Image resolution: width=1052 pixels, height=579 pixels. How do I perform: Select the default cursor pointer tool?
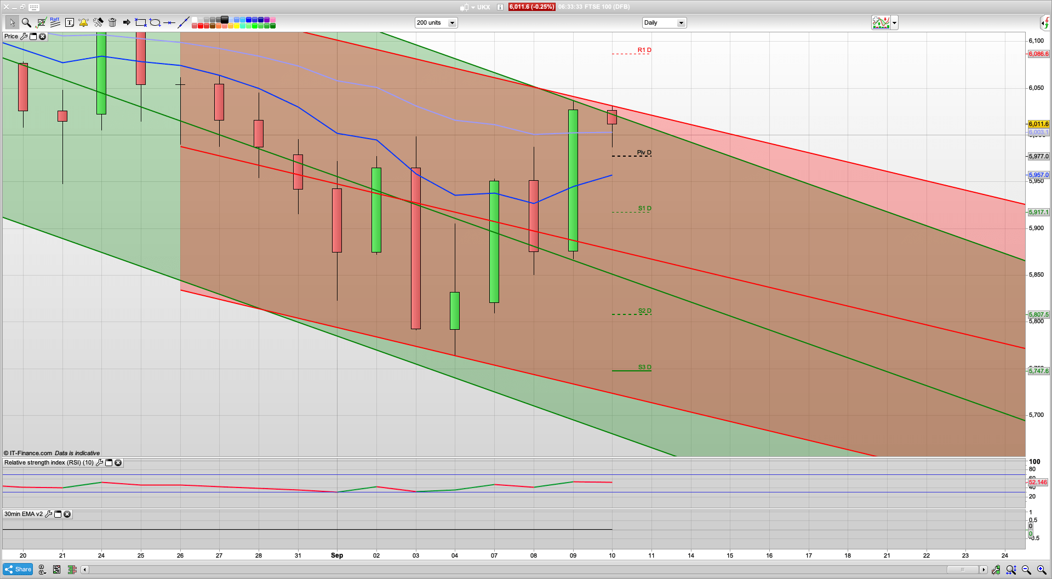[12, 22]
